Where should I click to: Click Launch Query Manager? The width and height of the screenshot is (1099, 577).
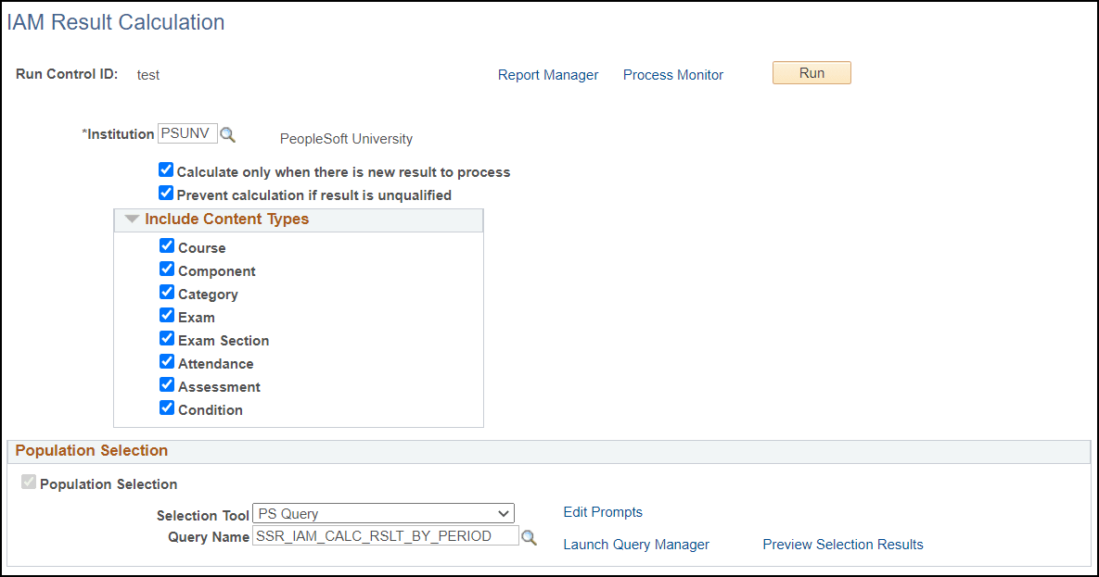636,545
